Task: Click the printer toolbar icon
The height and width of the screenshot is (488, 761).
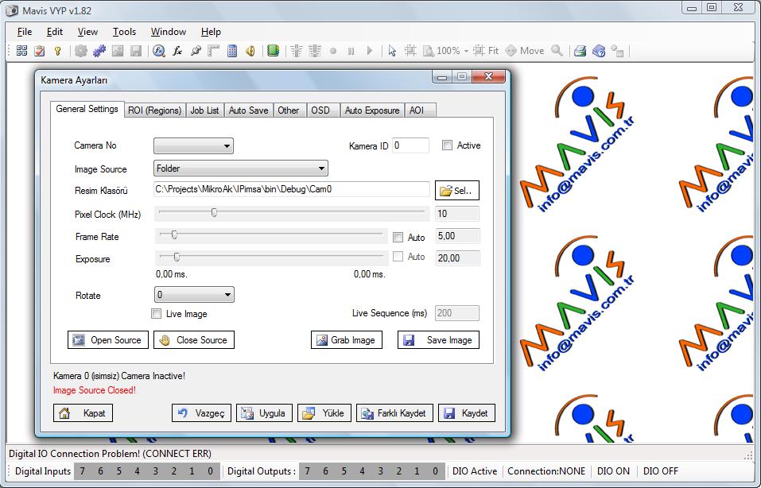Action: tap(580, 50)
